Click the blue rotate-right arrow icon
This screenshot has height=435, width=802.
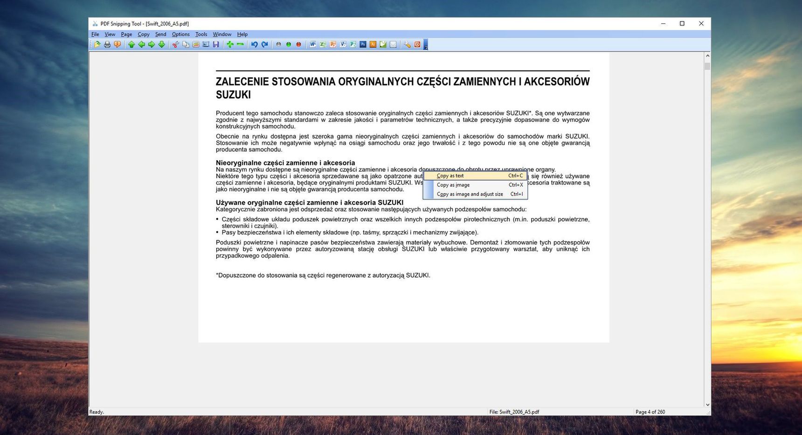click(x=264, y=44)
